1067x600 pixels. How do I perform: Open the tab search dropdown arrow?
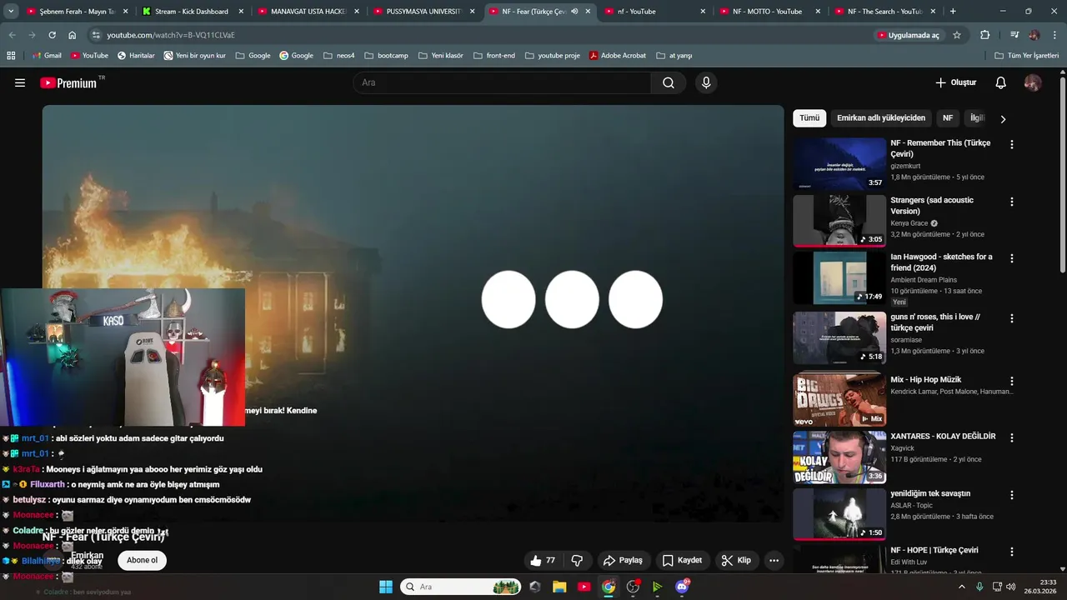[11, 12]
